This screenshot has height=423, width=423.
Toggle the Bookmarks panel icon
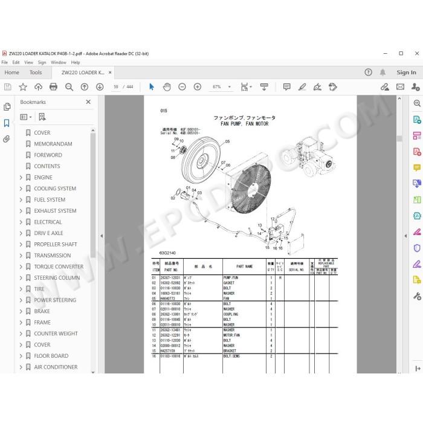click(x=7, y=123)
